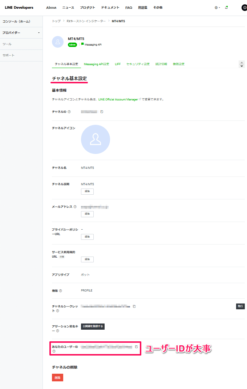Viewport: 247px width, 389px height.
Task: Open the About menu
Action: tap(51, 8)
